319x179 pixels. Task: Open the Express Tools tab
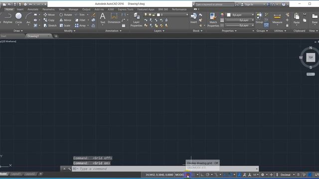click(126, 9)
